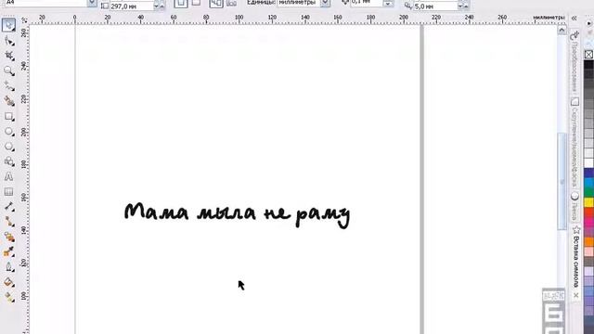Click the no-color X swatch
The height and width of the screenshot is (334, 594).
(588, 55)
